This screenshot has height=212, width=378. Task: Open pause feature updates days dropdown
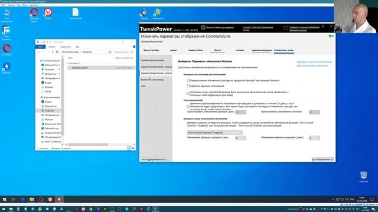click(240, 112)
